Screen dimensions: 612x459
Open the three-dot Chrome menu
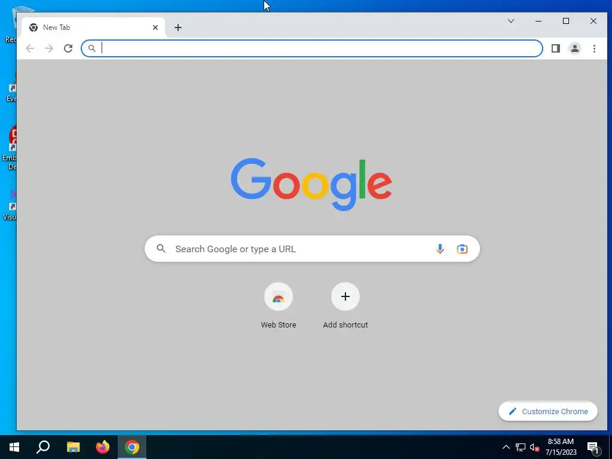click(594, 48)
